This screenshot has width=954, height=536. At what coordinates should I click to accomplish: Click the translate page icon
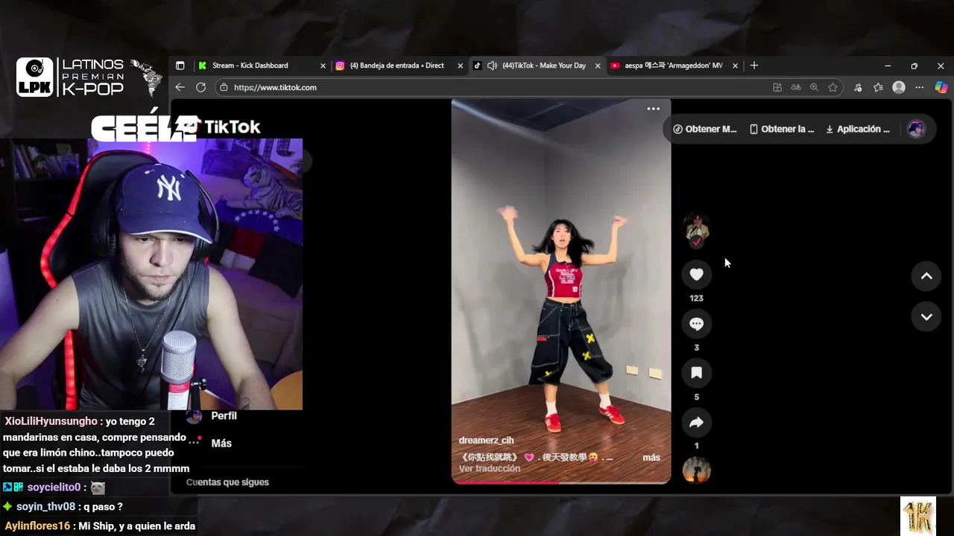tap(796, 87)
